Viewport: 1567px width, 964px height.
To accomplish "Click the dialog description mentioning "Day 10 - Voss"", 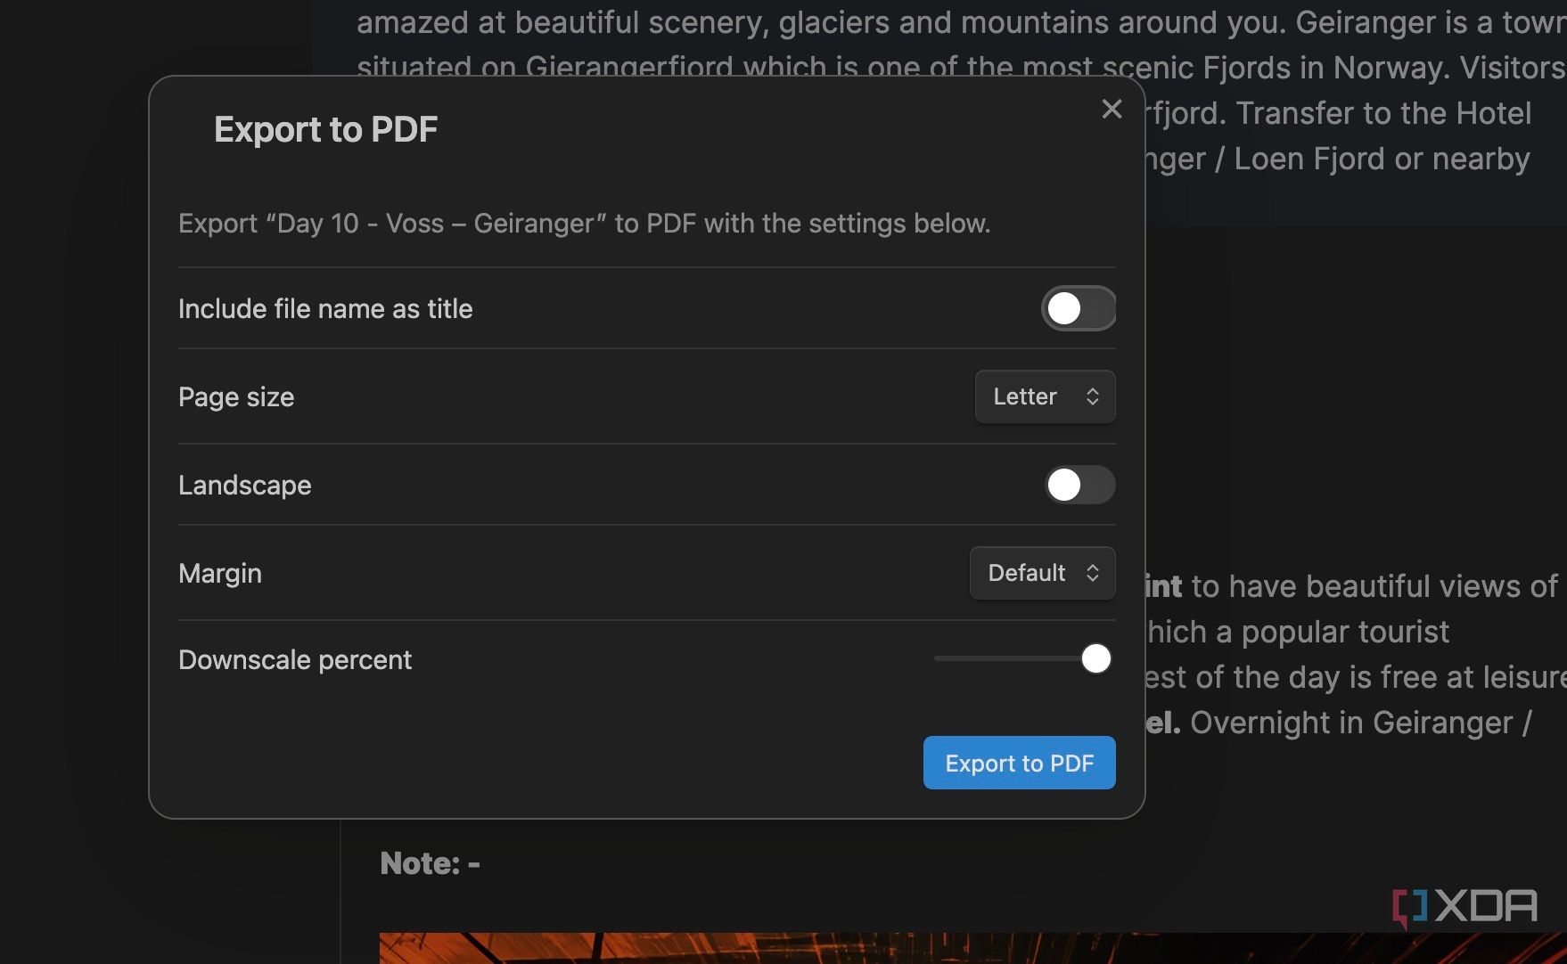I will (x=584, y=223).
